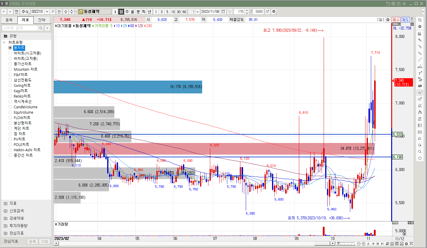Select the crosshair plus pencil drawing tool
427x248 pixels.
420,40
